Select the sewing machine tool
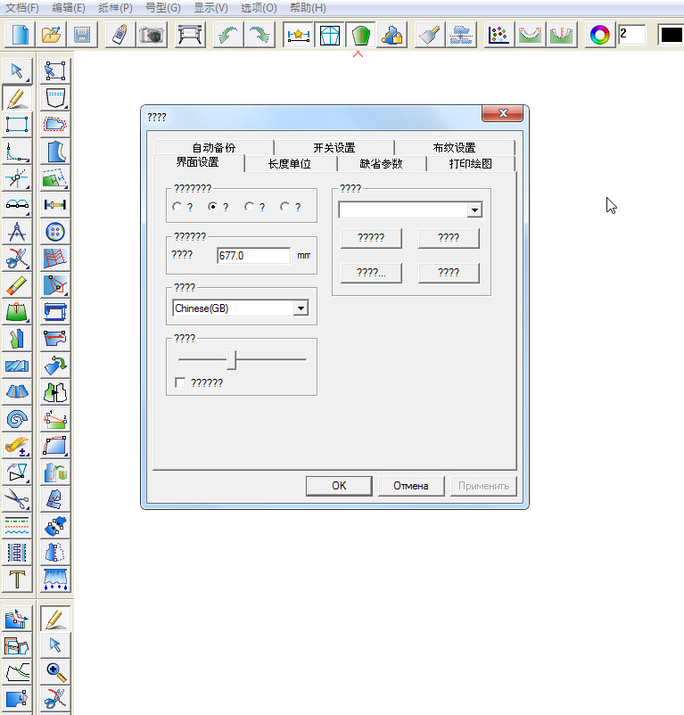 pyautogui.click(x=56, y=312)
